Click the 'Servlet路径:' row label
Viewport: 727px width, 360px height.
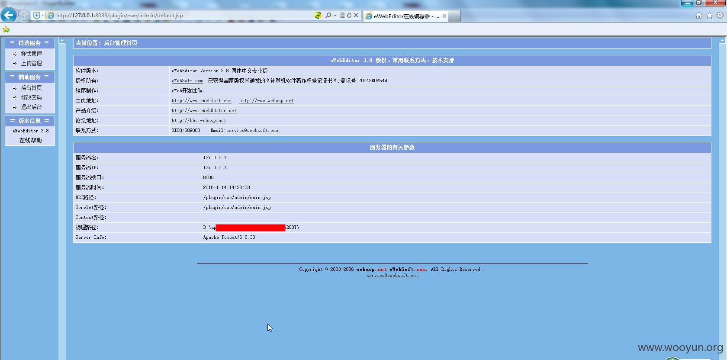coord(91,208)
